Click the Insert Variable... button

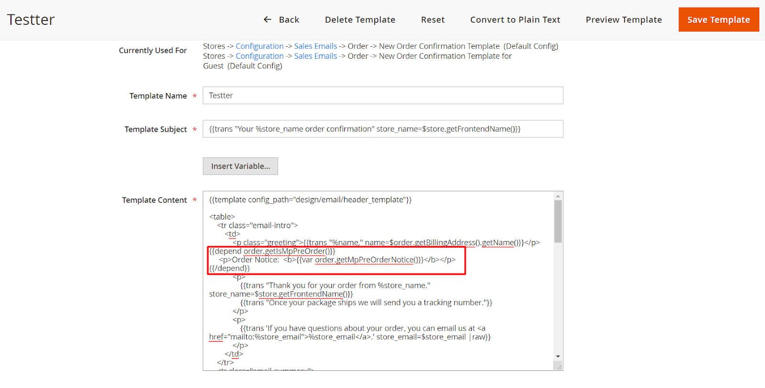240,166
